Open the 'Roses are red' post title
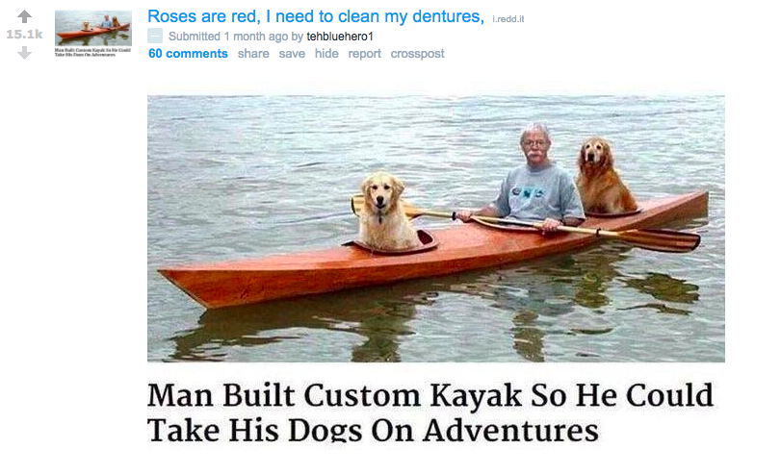The height and width of the screenshot is (474, 781). click(x=316, y=16)
